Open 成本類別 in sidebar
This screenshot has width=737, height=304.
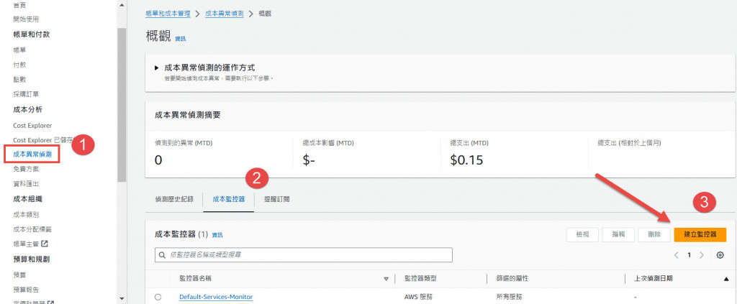point(26,214)
